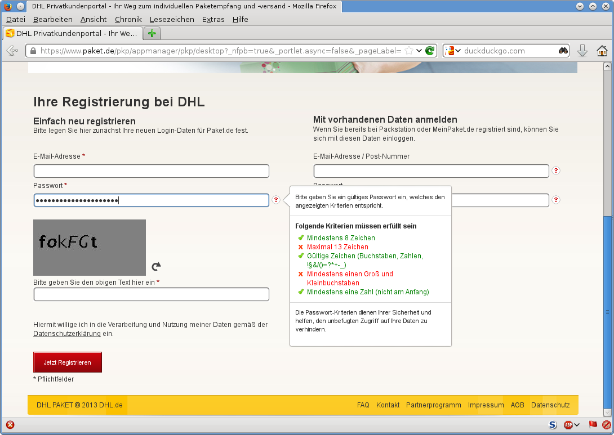
Task: Click the vertical scrollbar thumb
Action: (x=607, y=312)
